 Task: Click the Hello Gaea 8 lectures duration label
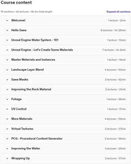(x=113, y=30)
